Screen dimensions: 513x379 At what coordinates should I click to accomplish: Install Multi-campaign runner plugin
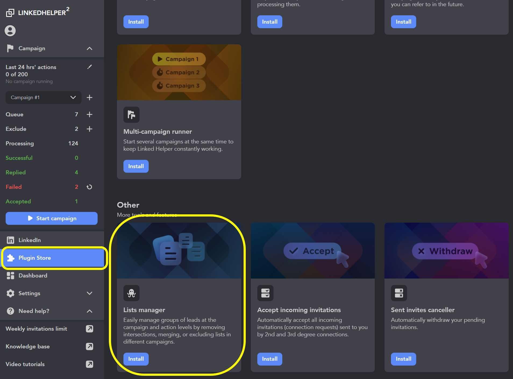tap(136, 166)
